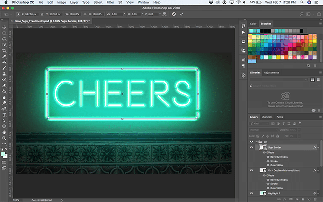
Task: Select the Eyedropper tool
Action: (x=4, y=56)
